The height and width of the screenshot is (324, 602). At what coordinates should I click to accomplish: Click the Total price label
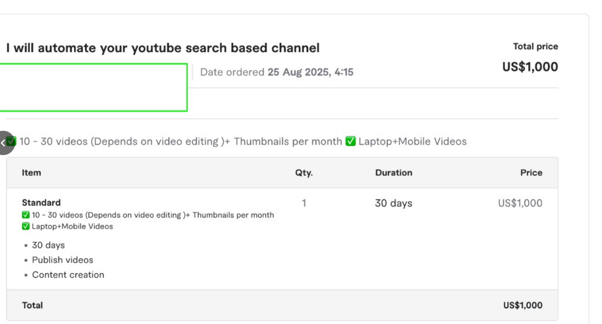[x=536, y=46]
